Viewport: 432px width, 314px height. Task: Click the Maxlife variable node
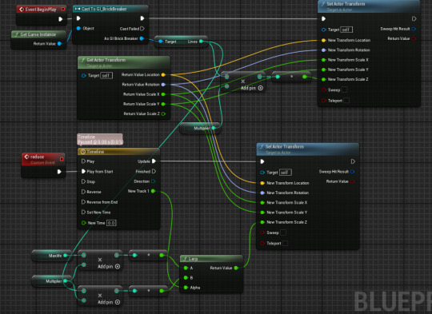(52, 256)
